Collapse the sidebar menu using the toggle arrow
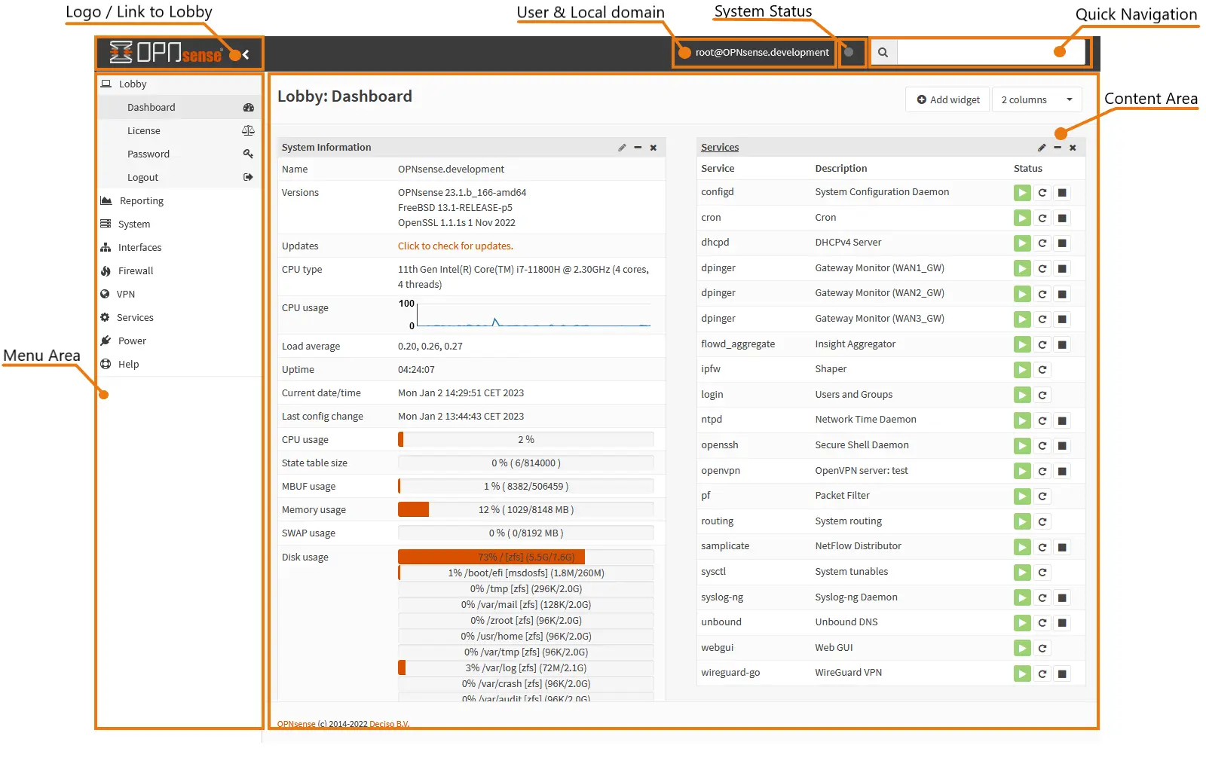This screenshot has width=1206, height=782. pos(246,54)
